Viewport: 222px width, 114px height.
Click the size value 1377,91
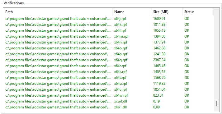tap(159, 42)
